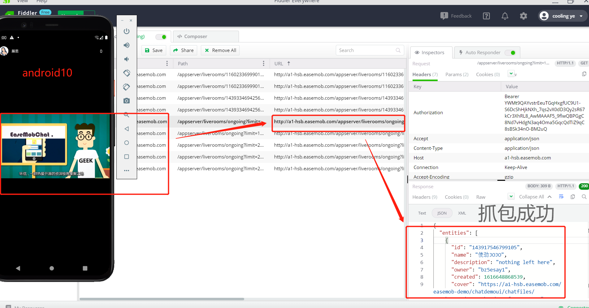Screen dimensions: 589x308
Task: Rotate emulator right icon
Action: coord(127,87)
